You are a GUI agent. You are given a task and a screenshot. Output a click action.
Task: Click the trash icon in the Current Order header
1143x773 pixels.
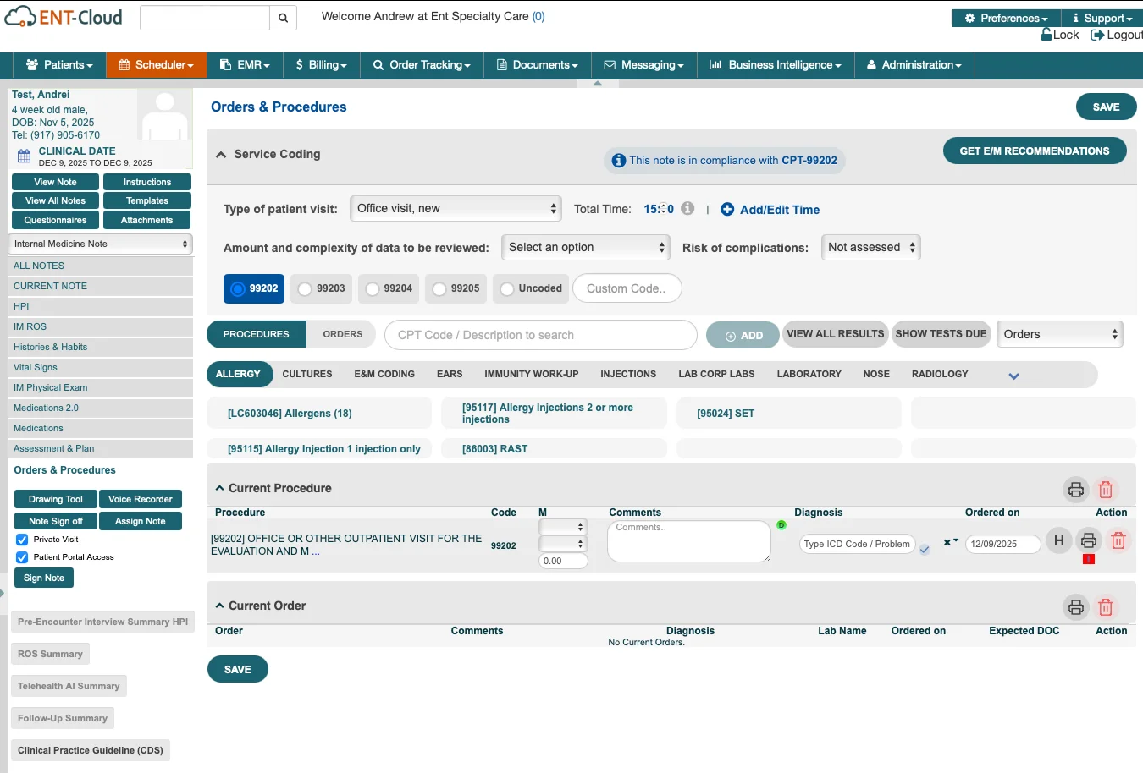[1105, 607]
